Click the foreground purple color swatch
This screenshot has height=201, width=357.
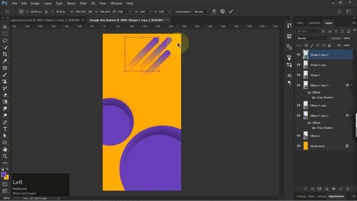(3, 175)
